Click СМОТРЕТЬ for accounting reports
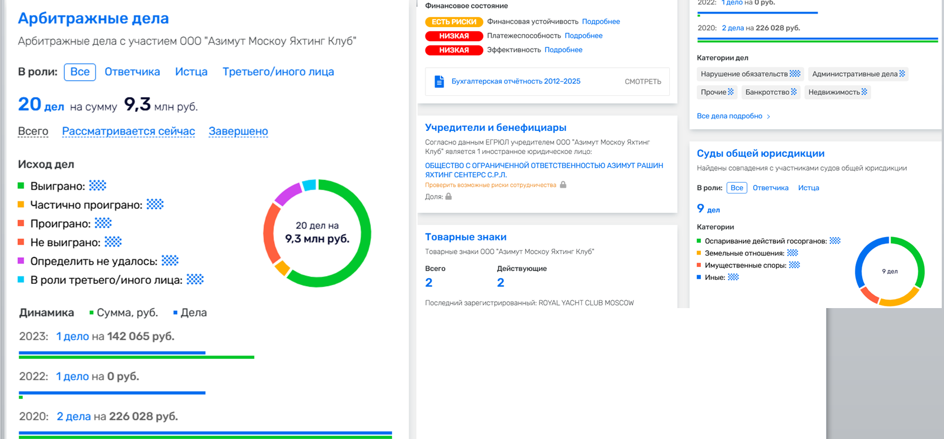The image size is (944, 439). coord(643,82)
